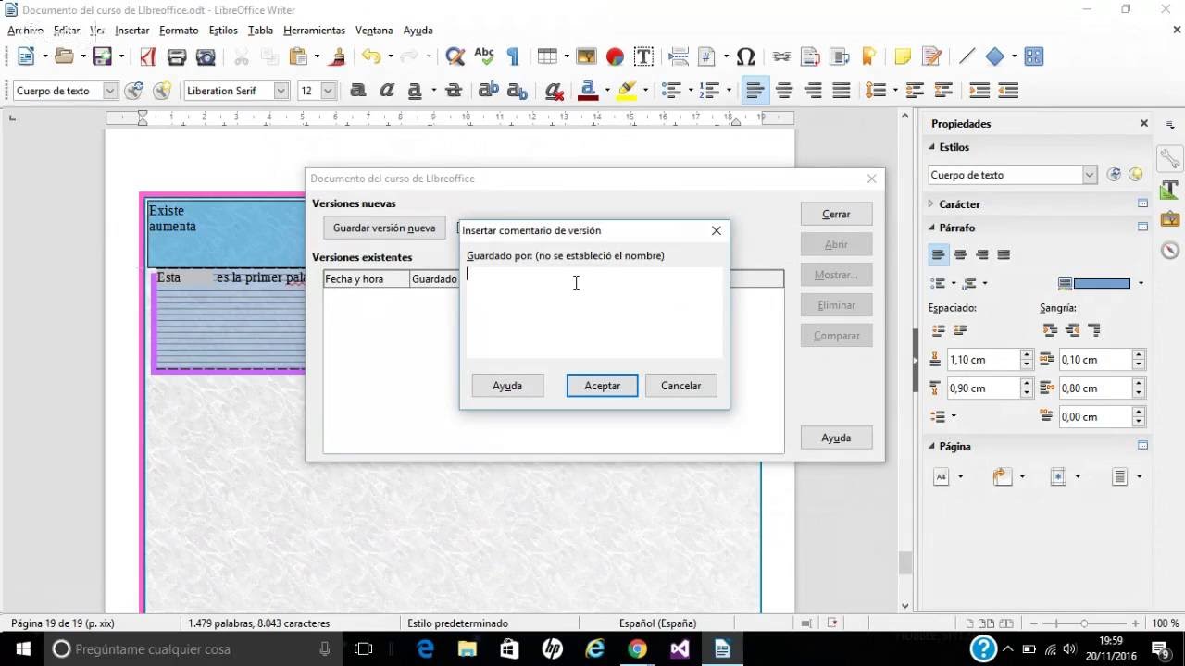Screen dimensions: 1185x666
Task: Click the Insert table icon
Action: (x=547, y=56)
